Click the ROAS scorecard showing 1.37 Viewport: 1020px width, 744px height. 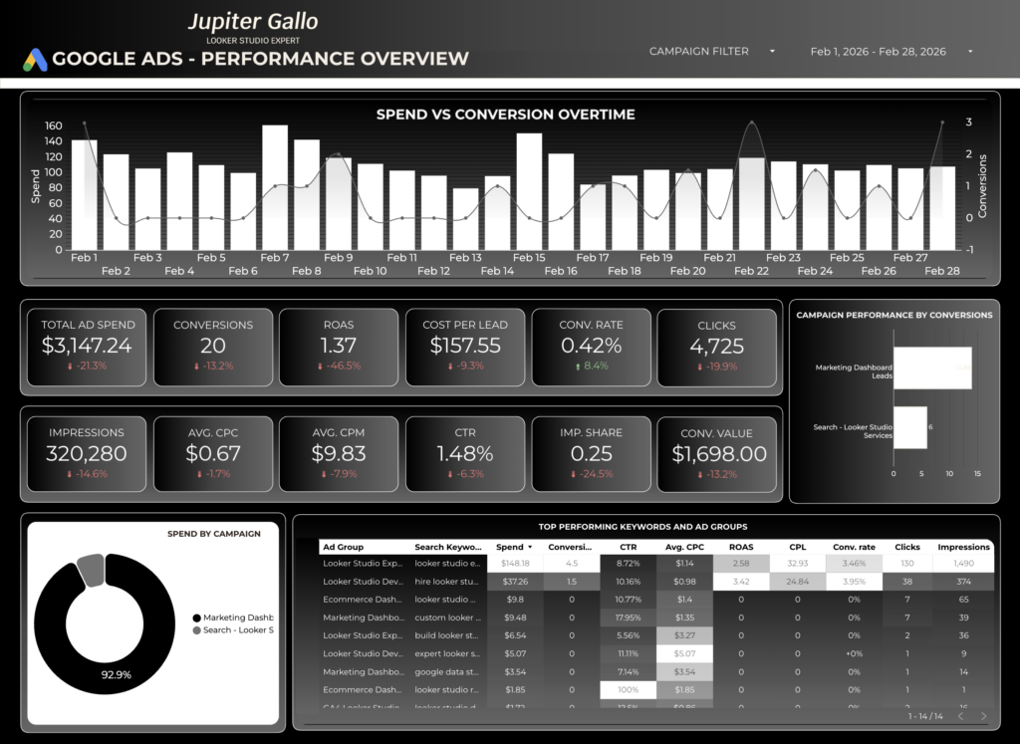click(339, 348)
